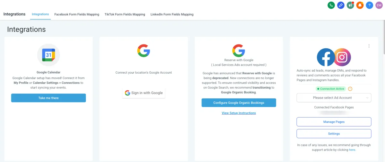Open the View Setup Instructions link

pyautogui.click(x=239, y=113)
